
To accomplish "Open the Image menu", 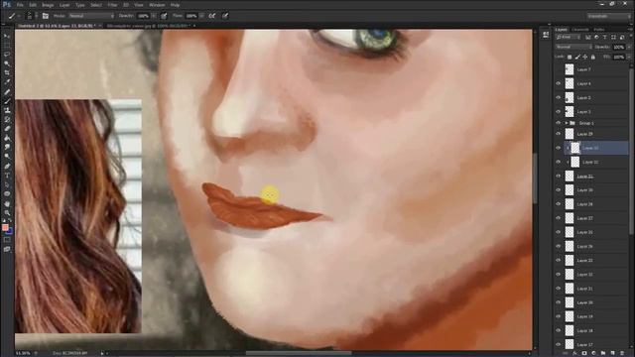I will coord(48,5).
